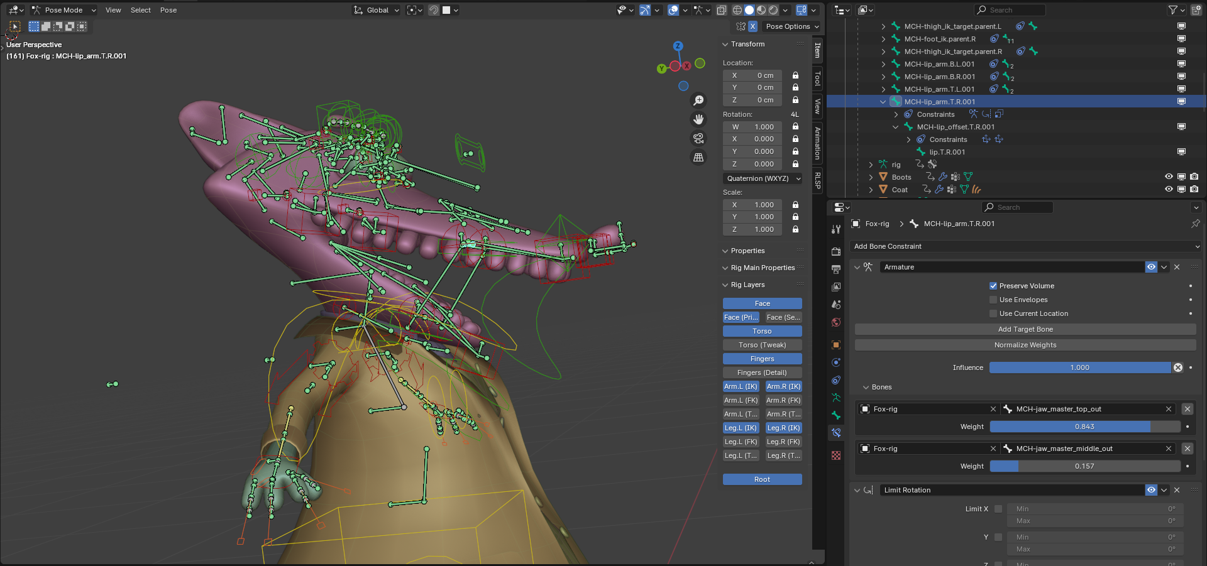Viewport: 1207px width, 566px height.
Task: Open the Bone Constraints properties tab
Action: (x=836, y=433)
